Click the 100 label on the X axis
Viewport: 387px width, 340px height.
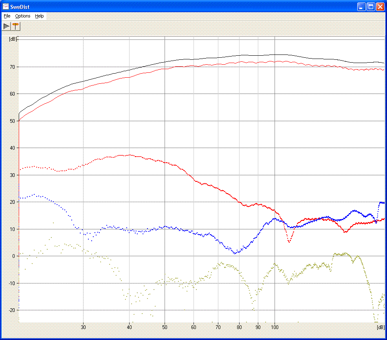pyautogui.click(x=275, y=327)
